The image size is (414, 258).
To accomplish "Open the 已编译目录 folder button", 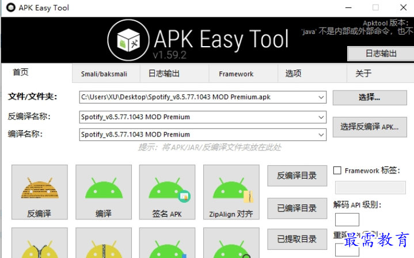I will [297, 208].
